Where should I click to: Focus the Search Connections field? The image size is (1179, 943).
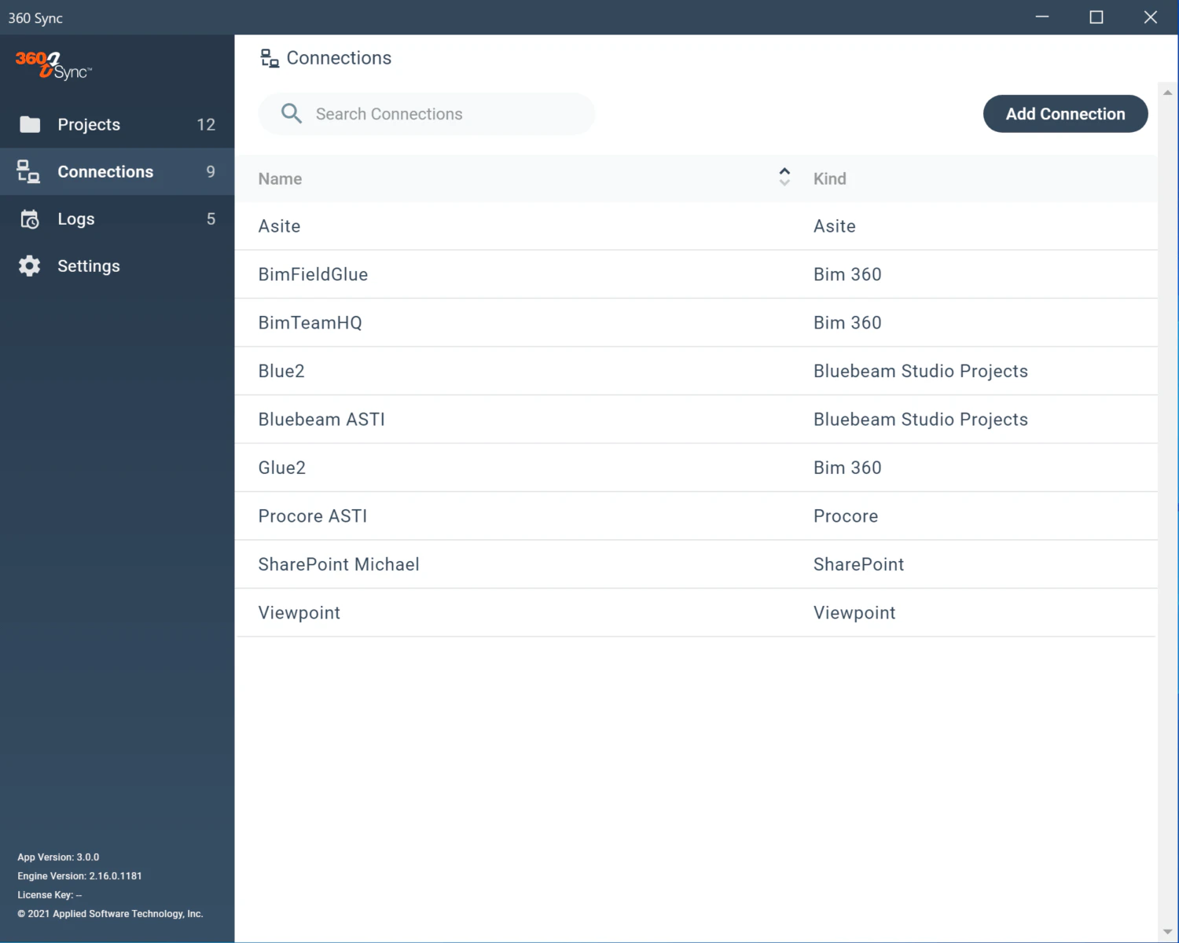coord(427,114)
